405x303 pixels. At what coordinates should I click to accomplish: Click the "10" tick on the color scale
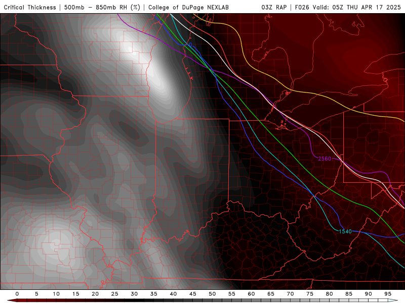(56, 294)
